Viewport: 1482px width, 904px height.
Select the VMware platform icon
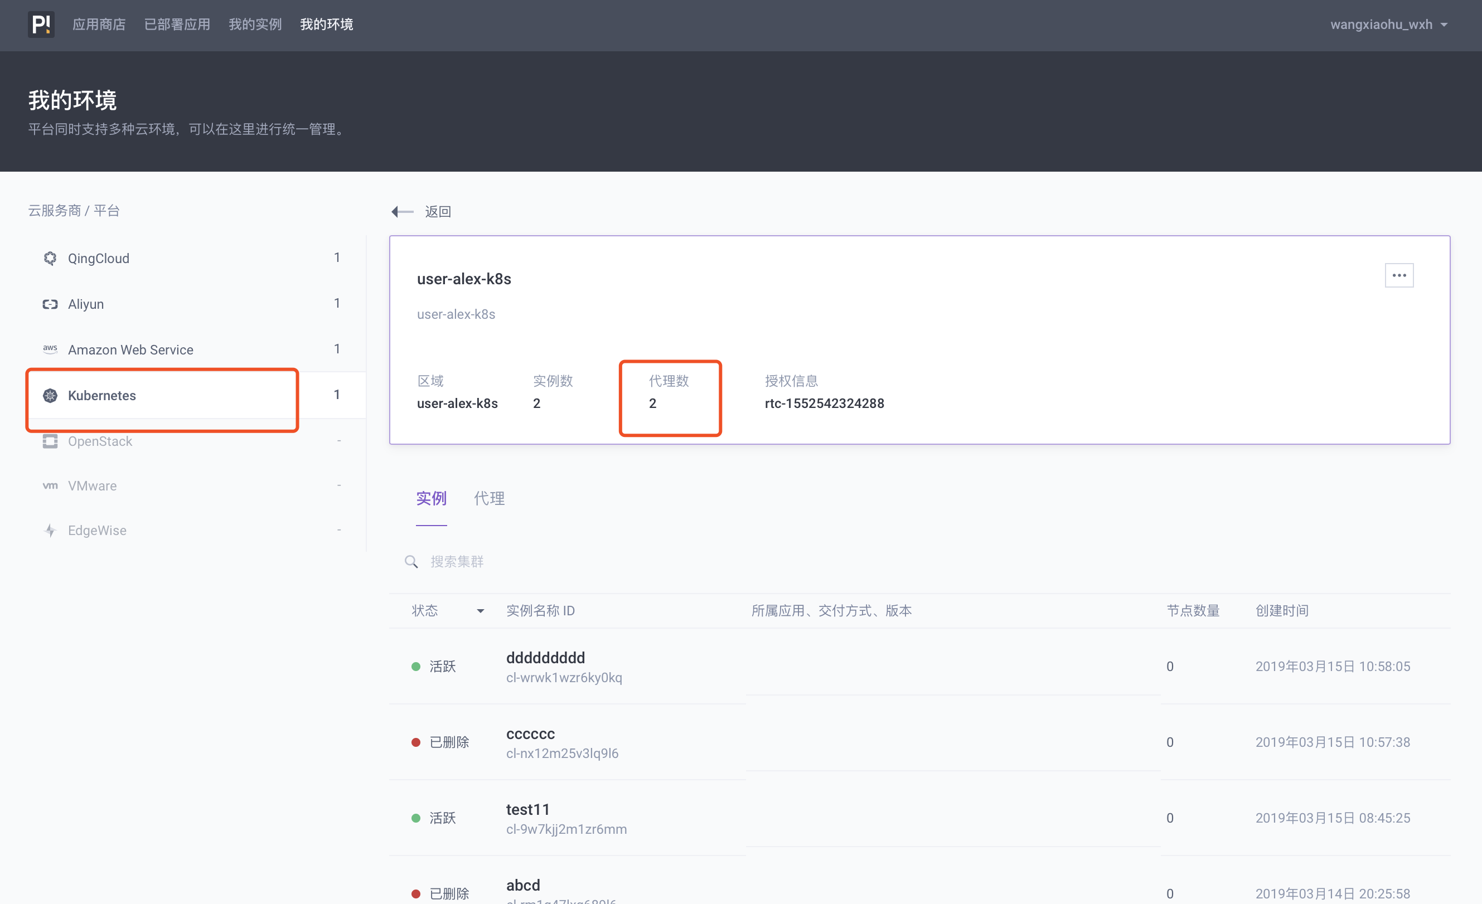coord(50,485)
